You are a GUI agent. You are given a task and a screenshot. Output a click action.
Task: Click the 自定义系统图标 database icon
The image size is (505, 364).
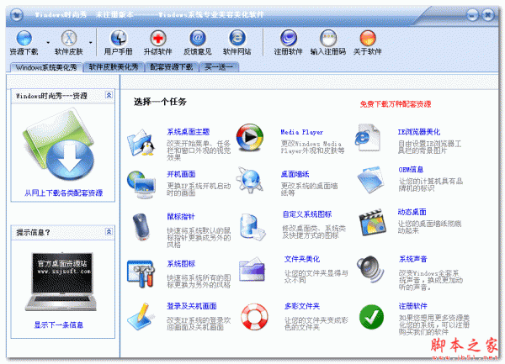click(x=252, y=227)
